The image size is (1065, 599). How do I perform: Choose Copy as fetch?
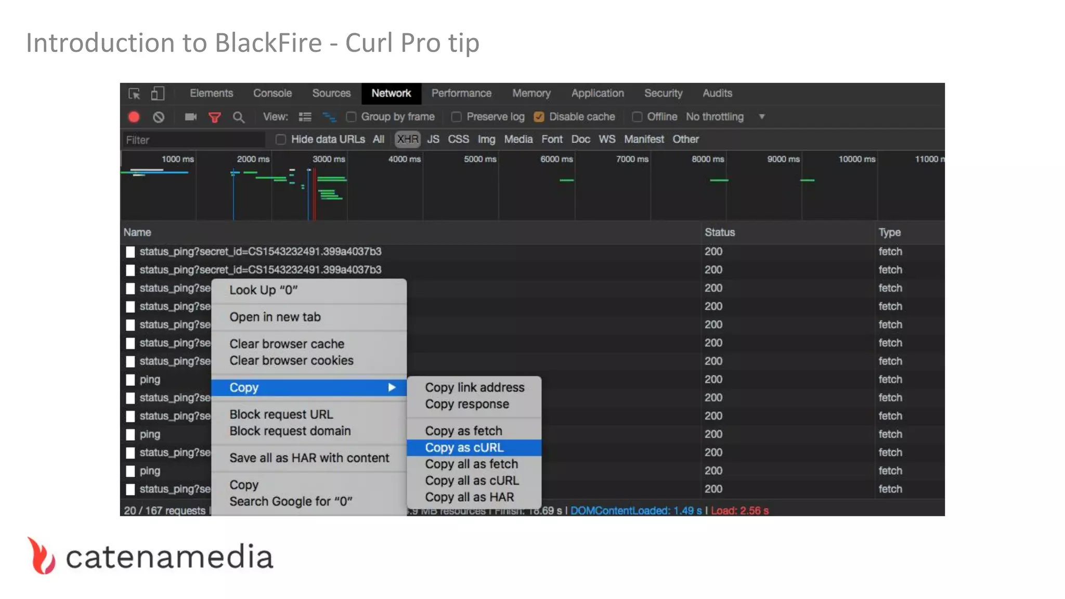coord(474,431)
